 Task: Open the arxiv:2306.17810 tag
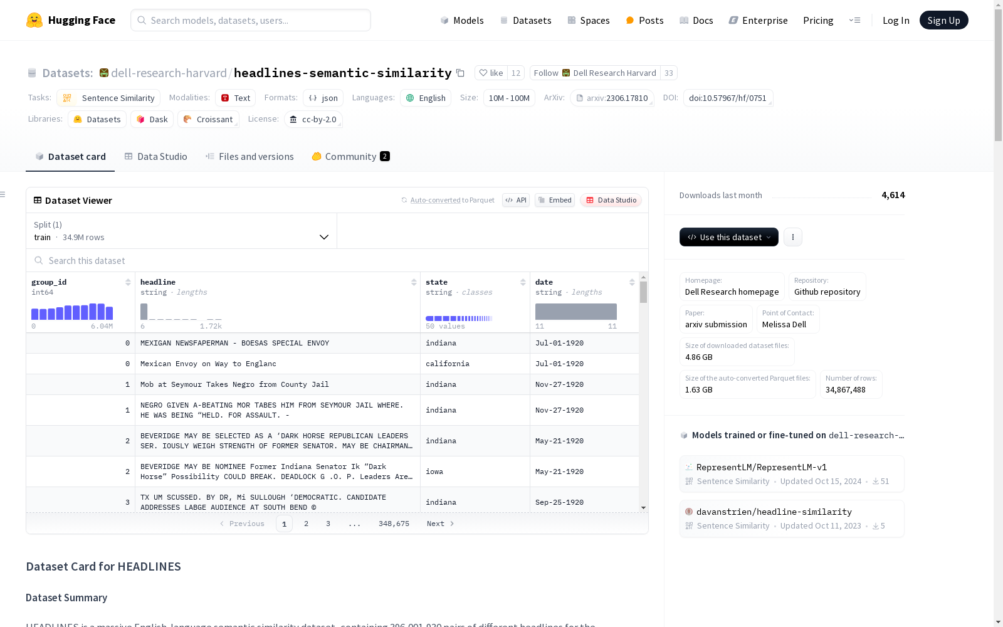612,98
